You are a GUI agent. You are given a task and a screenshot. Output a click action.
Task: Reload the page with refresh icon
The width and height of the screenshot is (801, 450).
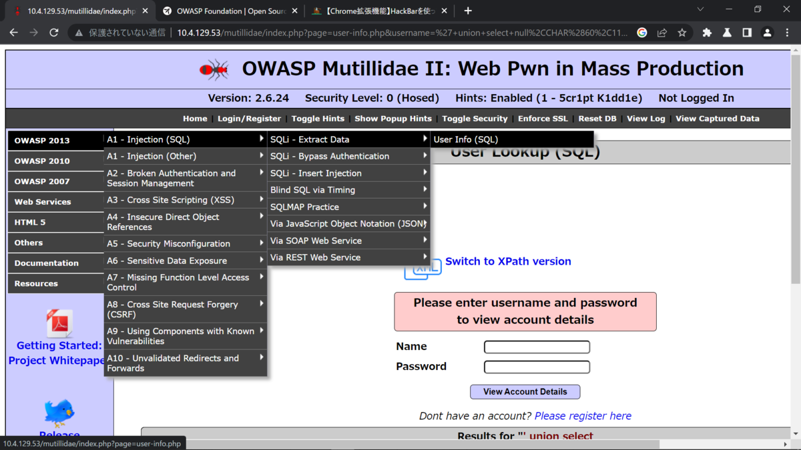click(x=54, y=33)
